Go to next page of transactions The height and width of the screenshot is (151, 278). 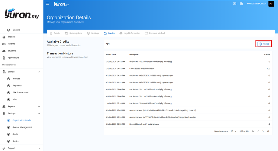(263, 131)
